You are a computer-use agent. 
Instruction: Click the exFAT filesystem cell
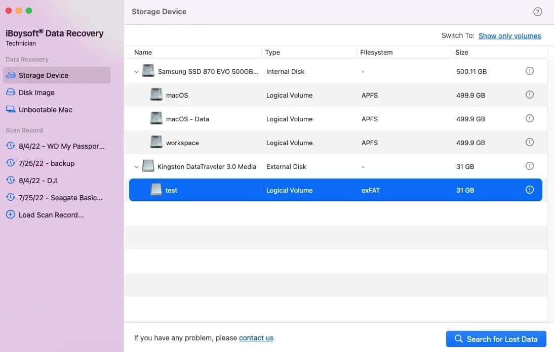point(371,191)
